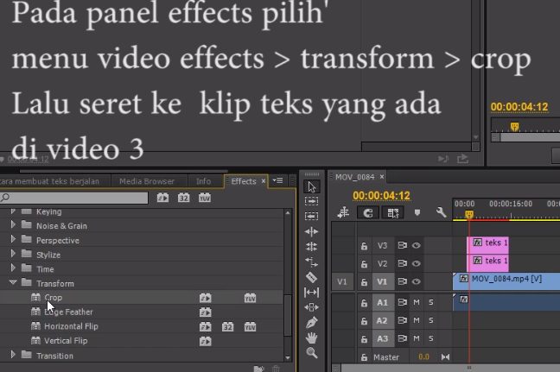Select the Horizontal Flip effect

click(71, 326)
